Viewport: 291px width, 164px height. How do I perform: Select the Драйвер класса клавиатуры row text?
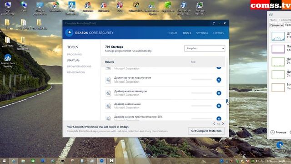130,91
